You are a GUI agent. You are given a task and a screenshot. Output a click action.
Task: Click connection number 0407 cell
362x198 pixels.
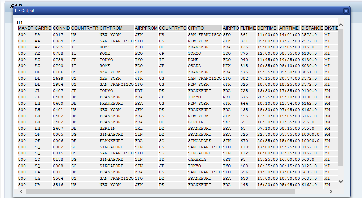(61, 91)
